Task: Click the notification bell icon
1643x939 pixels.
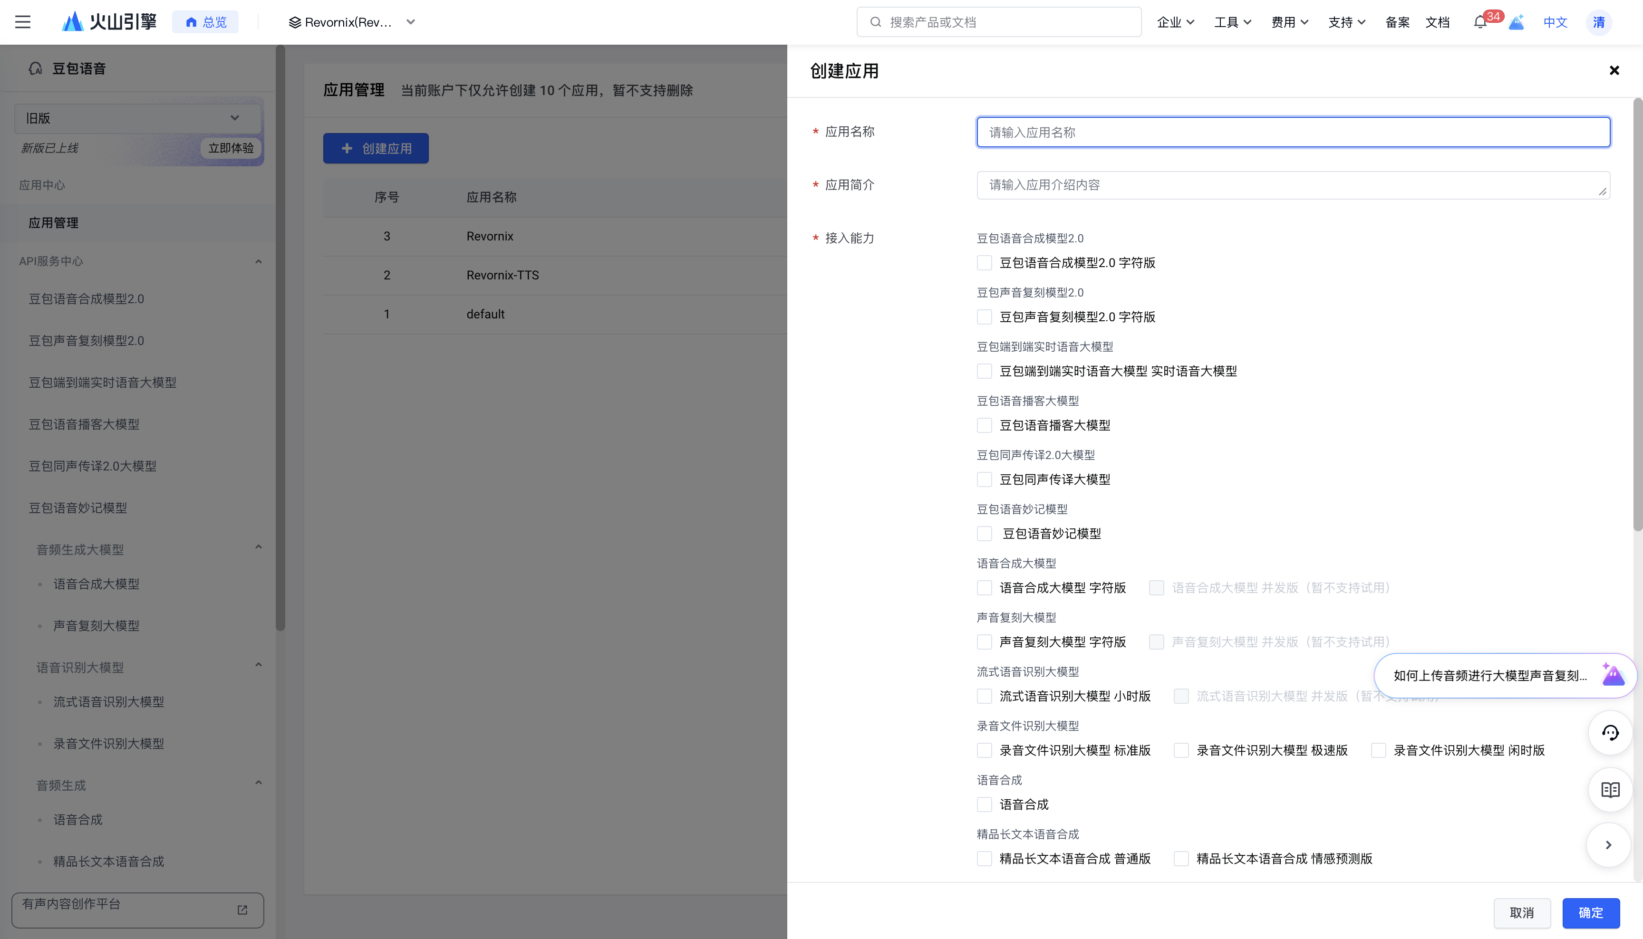Action: coord(1480,23)
